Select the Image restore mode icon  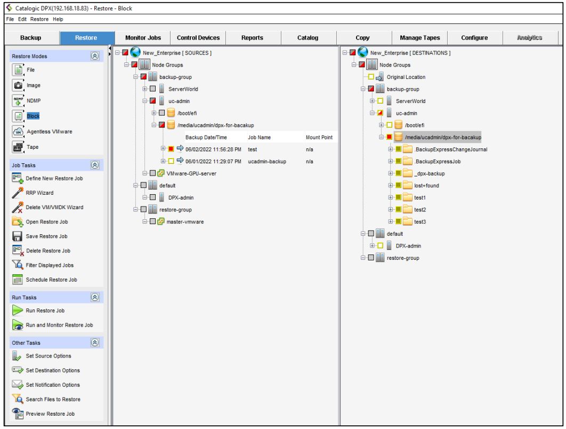pyautogui.click(x=16, y=84)
